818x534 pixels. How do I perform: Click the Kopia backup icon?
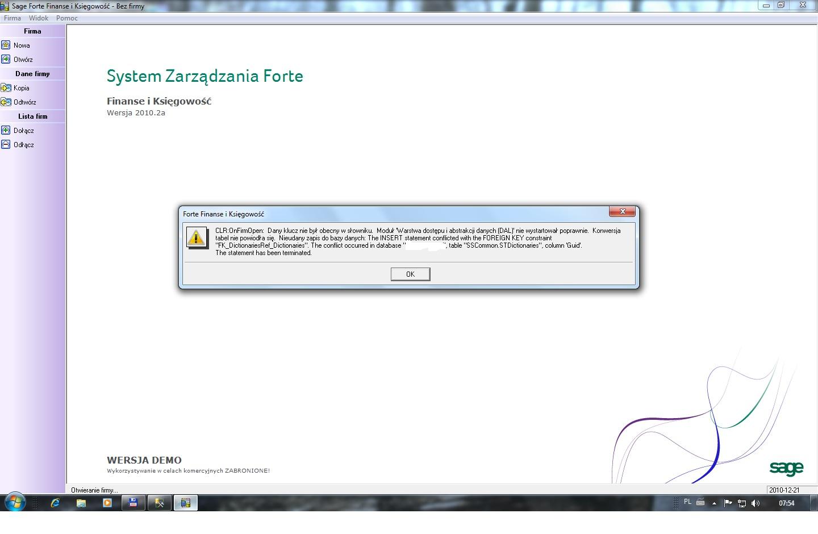point(6,87)
